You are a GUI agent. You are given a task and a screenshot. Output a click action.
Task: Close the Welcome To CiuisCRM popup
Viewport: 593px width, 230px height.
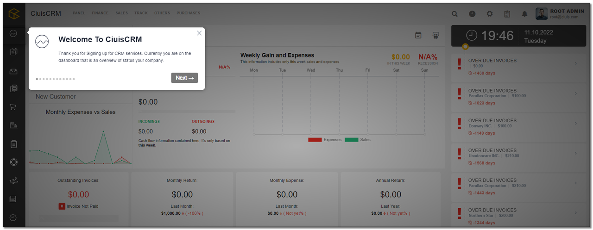click(x=199, y=33)
